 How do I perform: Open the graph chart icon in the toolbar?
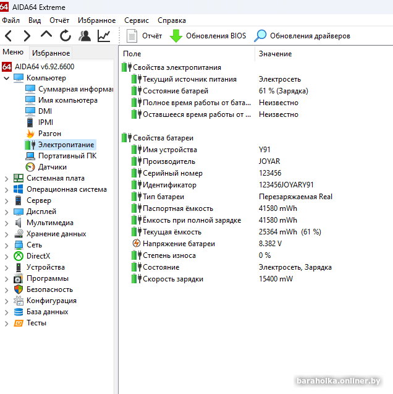[104, 36]
